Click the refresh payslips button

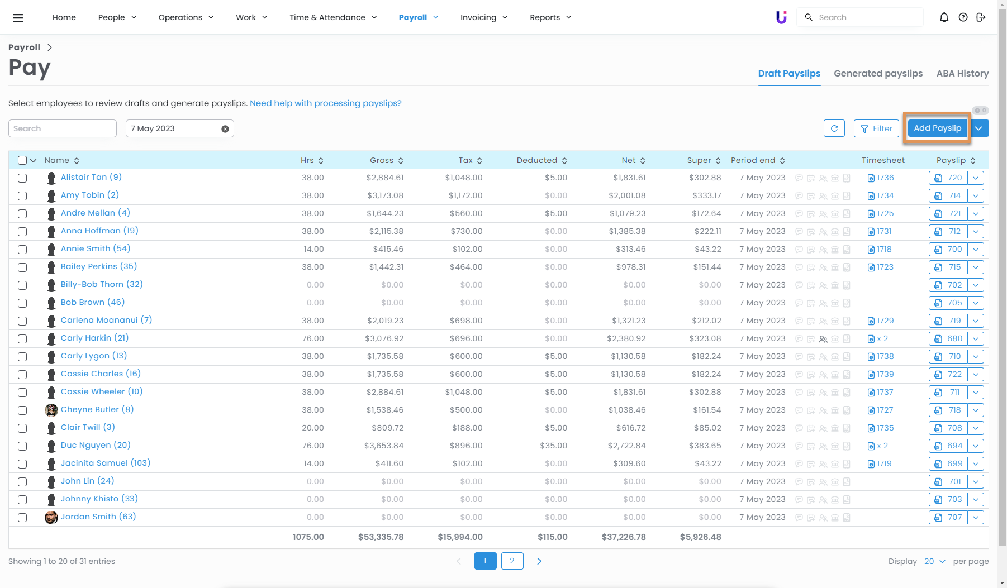(x=834, y=128)
